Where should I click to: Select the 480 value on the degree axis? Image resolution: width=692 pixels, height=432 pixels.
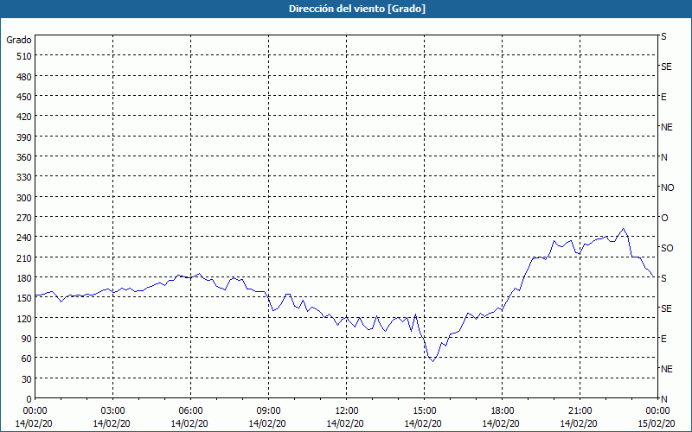click(24, 77)
